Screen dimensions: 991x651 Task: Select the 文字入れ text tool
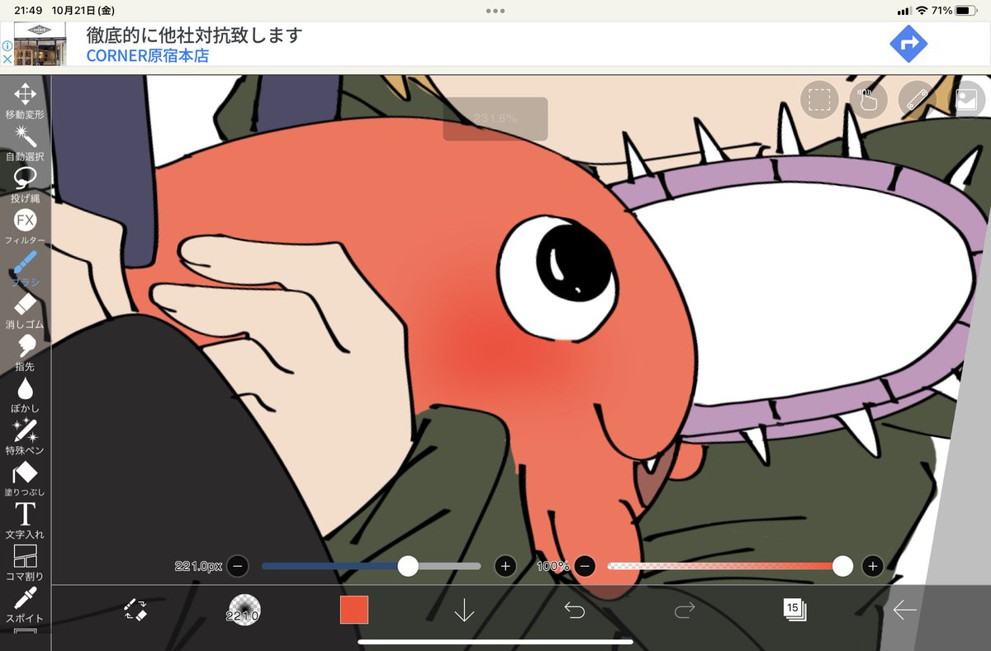pyautogui.click(x=25, y=521)
